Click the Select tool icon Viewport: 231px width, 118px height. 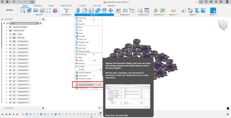tap(213, 11)
